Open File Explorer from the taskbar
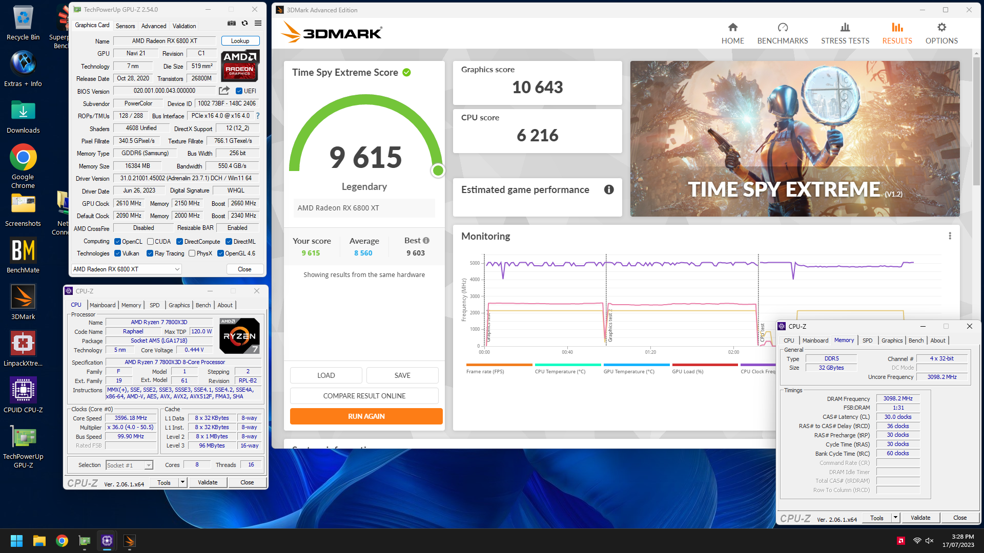The image size is (984, 553). click(x=39, y=541)
